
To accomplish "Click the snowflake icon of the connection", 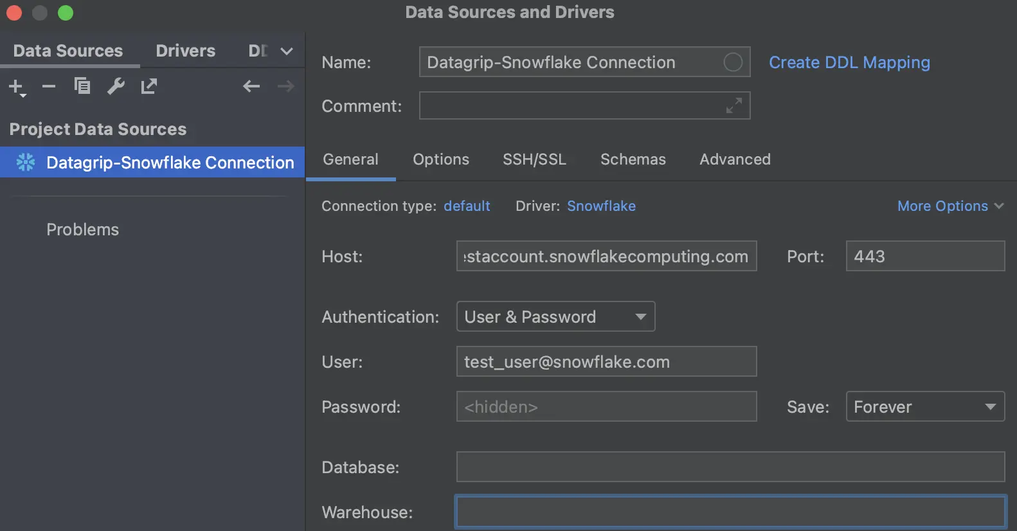I will [x=26, y=162].
